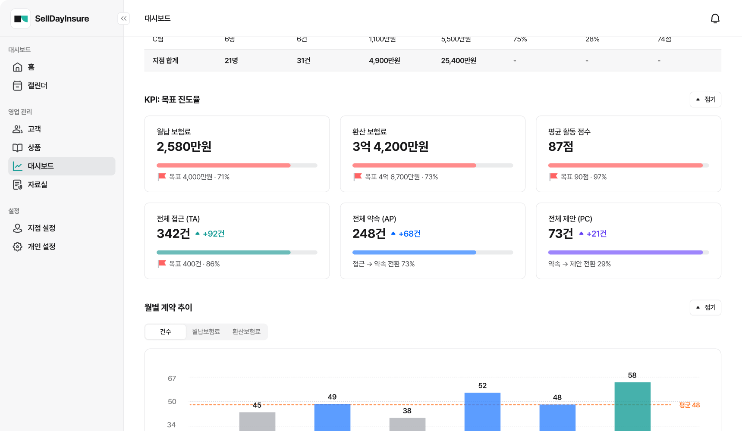
Task: Click 약속 → 제안 전환 29% text
Action: tap(579, 264)
